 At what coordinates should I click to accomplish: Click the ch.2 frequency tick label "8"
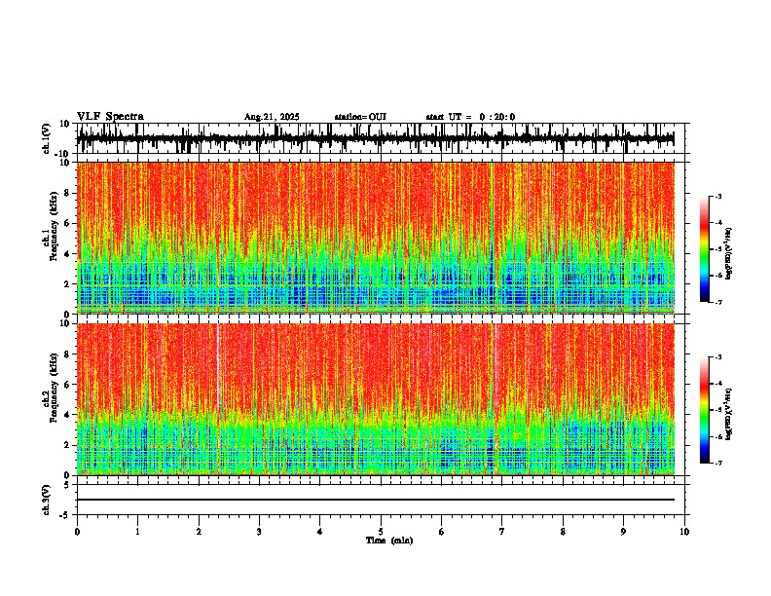(x=67, y=354)
